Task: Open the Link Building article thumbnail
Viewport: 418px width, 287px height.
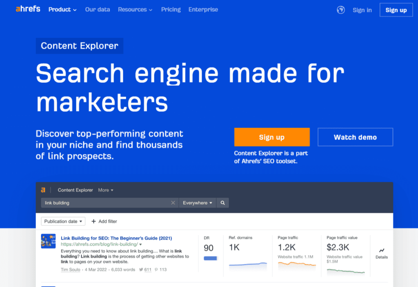Action: coord(48,241)
